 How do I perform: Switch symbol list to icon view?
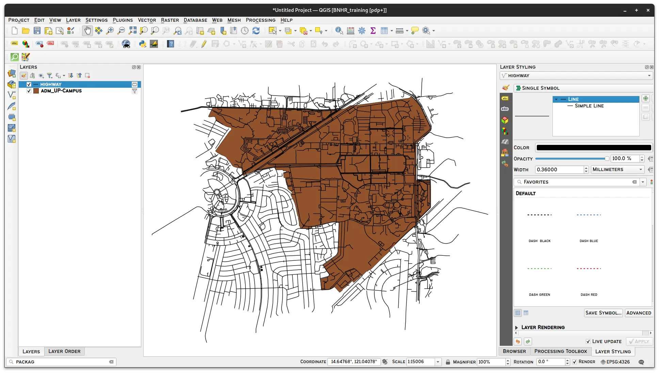click(x=518, y=313)
